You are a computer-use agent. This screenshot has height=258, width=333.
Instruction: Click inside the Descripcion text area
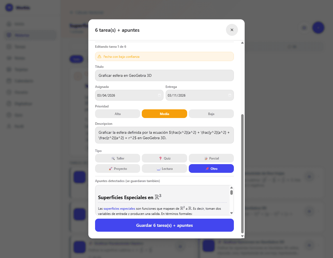(x=164, y=135)
